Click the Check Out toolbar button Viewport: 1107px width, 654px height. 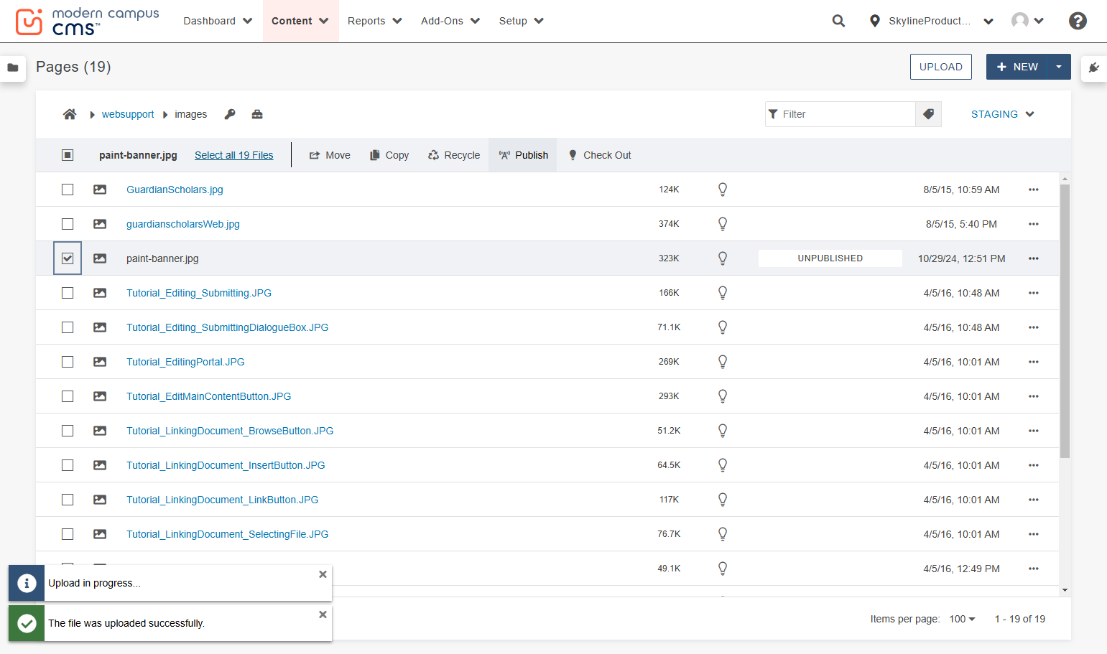click(600, 155)
